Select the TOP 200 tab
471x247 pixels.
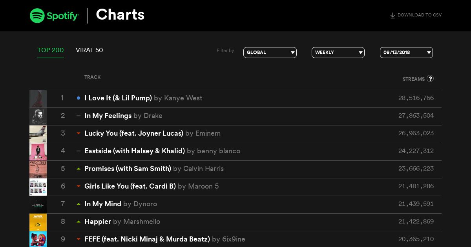pos(51,50)
